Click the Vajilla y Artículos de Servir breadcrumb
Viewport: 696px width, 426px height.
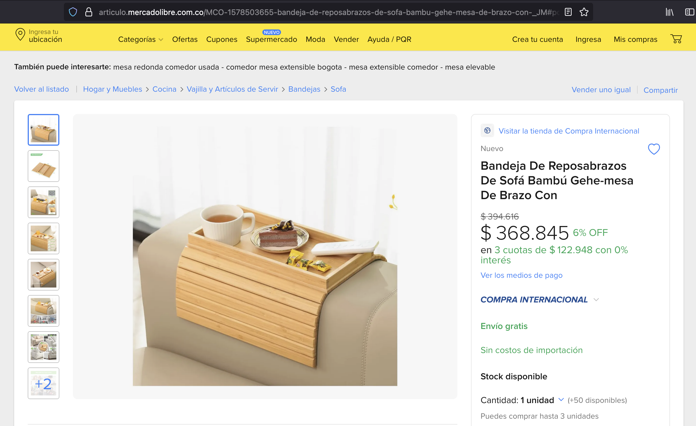click(232, 89)
